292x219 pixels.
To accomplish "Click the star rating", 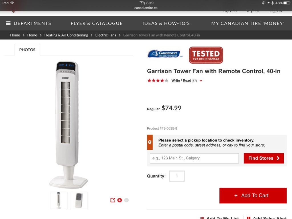I will pos(158,81).
